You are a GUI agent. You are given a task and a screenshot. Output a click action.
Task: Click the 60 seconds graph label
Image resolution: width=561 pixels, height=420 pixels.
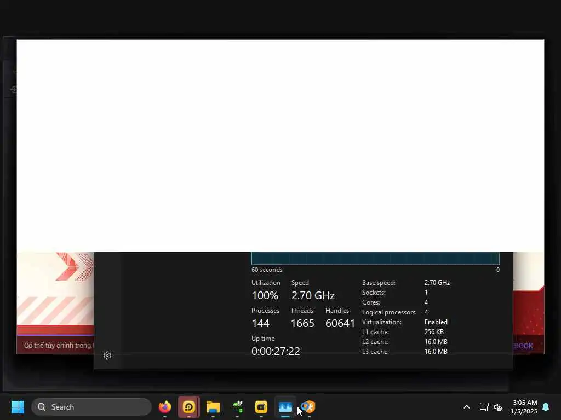click(267, 270)
